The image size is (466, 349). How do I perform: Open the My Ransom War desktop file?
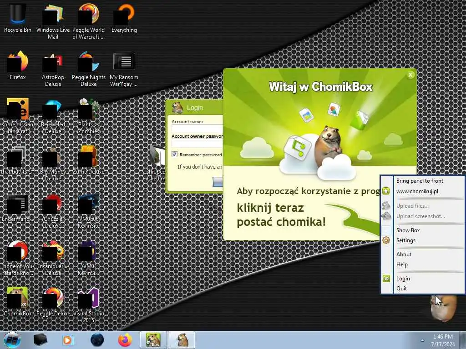(x=124, y=69)
